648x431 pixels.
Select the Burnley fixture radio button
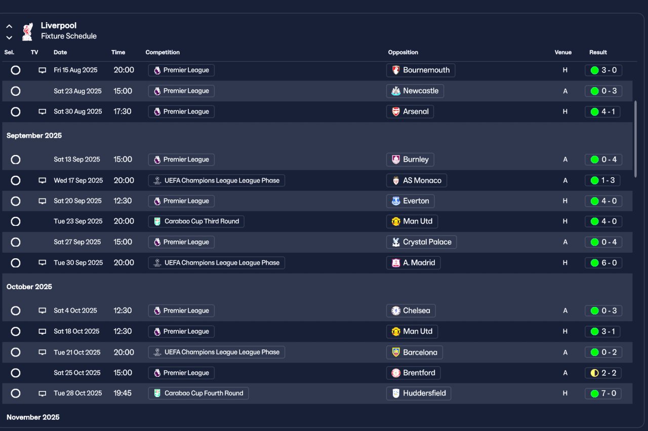[x=16, y=160]
